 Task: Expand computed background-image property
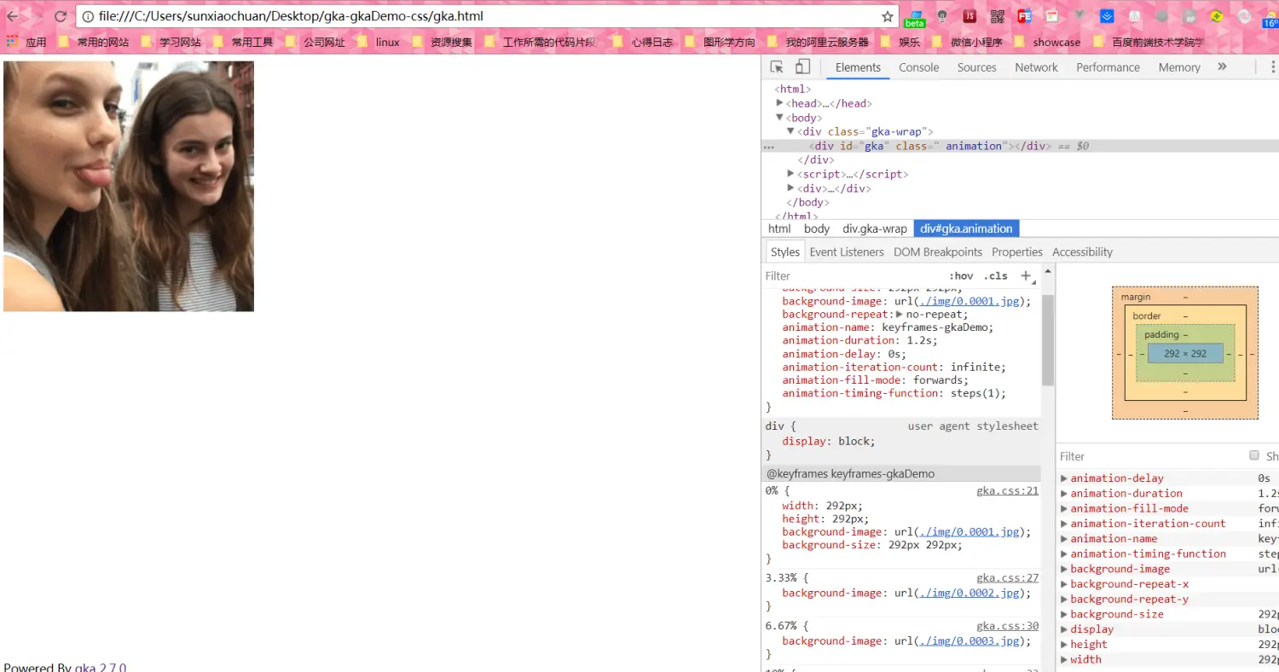click(x=1064, y=569)
